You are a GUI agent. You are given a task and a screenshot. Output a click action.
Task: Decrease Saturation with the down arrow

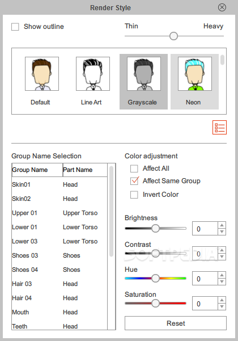(x=222, y=307)
